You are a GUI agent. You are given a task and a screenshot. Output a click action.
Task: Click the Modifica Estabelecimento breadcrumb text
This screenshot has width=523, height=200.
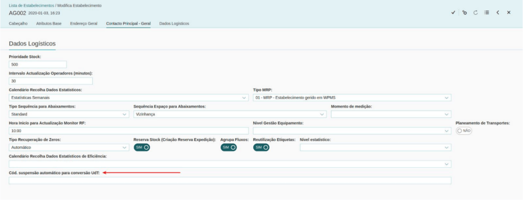click(x=79, y=6)
